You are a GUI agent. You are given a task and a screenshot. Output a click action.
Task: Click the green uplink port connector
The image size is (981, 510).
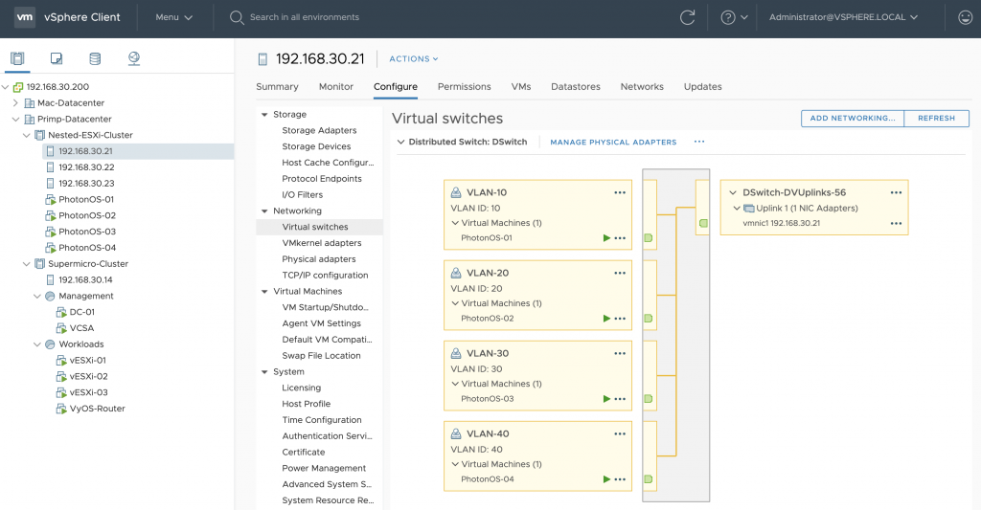click(x=703, y=223)
